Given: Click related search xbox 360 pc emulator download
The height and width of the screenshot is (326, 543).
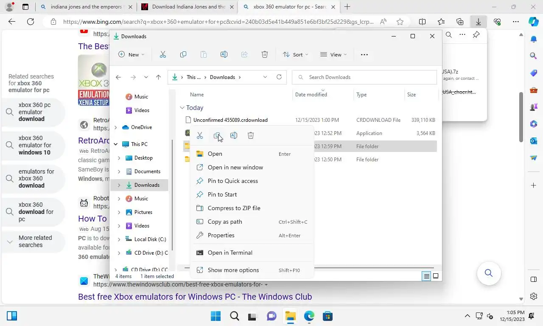Looking at the screenshot, I should pos(33,112).
